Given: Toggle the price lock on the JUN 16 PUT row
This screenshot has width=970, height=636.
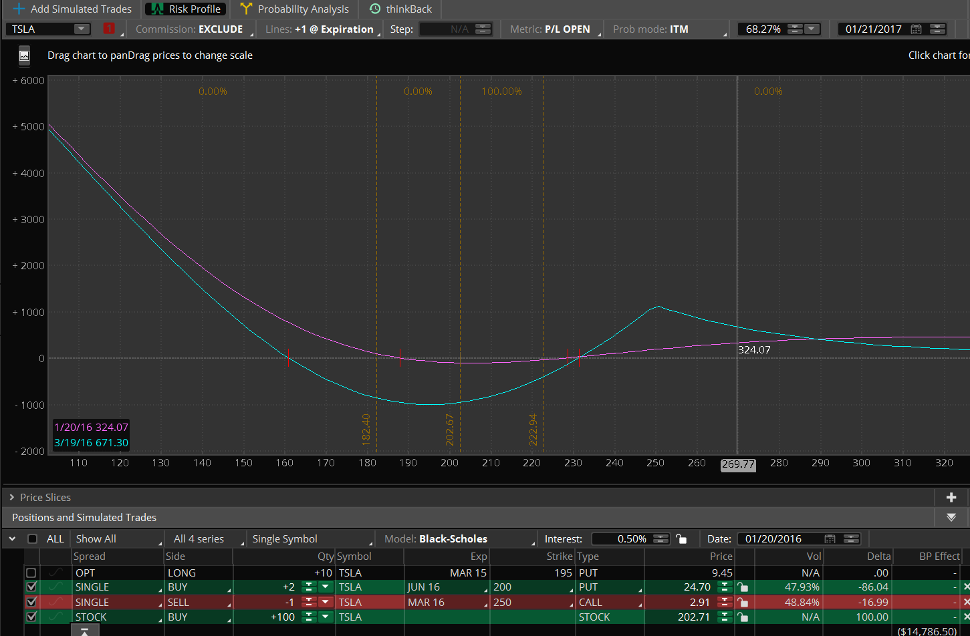Looking at the screenshot, I should [742, 587].
